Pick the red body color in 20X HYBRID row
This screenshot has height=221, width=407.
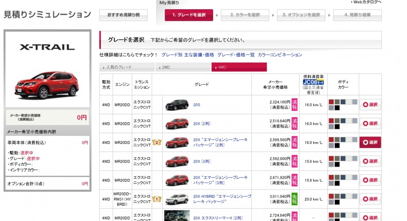pos(331,196)
